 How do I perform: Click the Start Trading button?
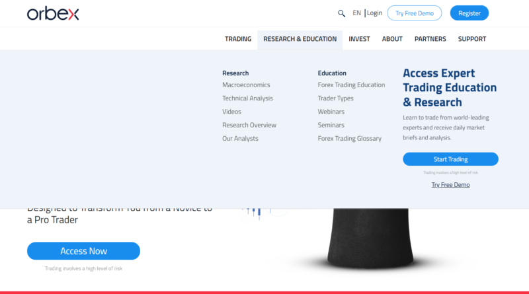[x=450, y=159]
